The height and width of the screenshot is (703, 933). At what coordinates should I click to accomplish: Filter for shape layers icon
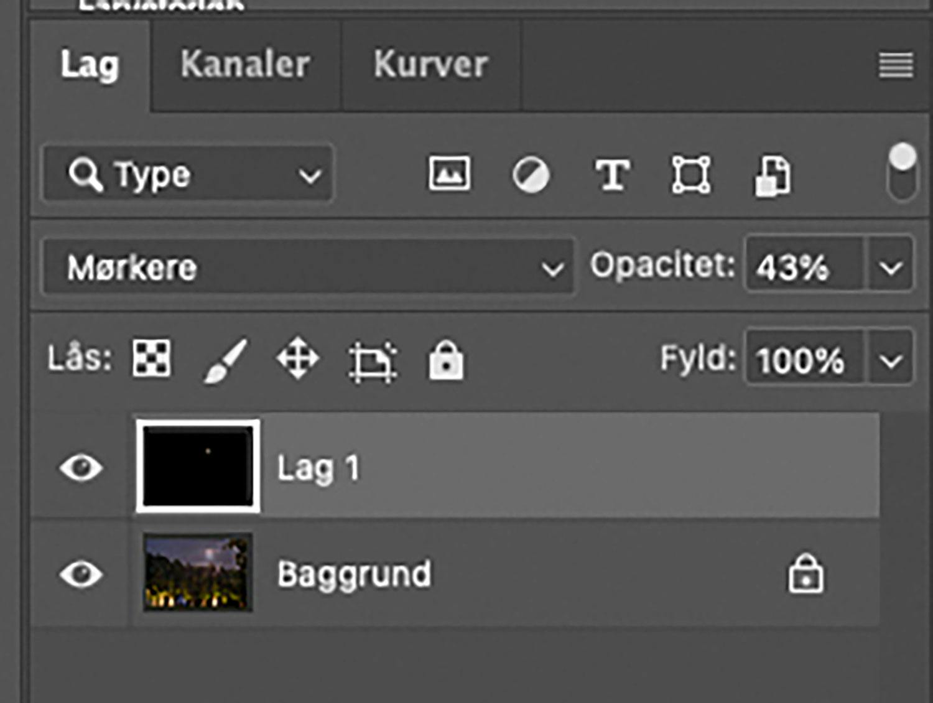click(x=690, y=175)
